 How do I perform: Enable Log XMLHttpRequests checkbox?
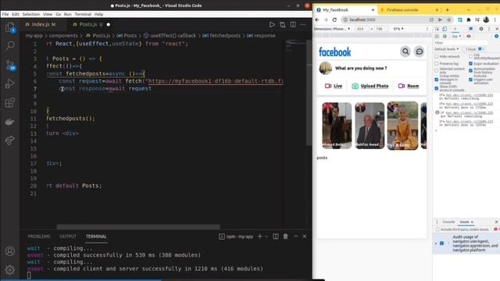coord(470,56)
